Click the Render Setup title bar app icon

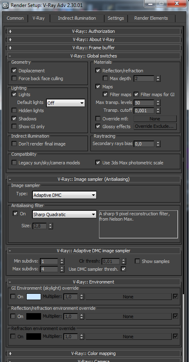[5, 5]
